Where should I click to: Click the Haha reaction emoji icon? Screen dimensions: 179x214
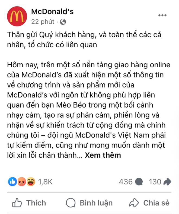(x=31, y=182)
